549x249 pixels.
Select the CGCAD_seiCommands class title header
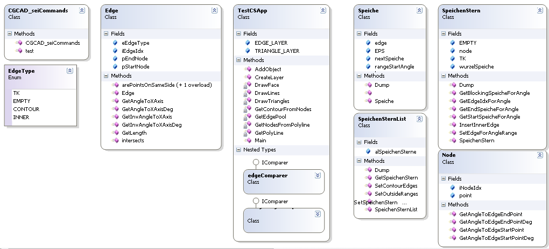pos(38,10)
